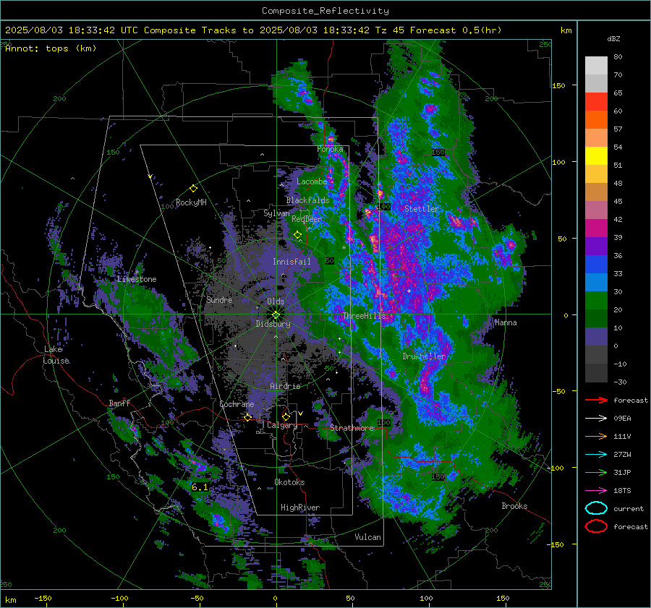Click the red legend color swatch above 60
Image resolution: width=651 pixels, height=608 pixels.
[596, 101]
